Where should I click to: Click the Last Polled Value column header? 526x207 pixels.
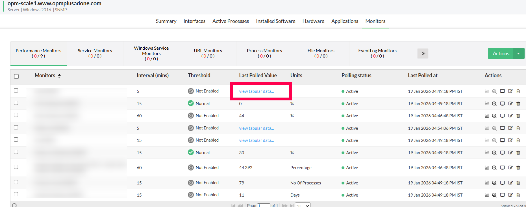tap(258, 76)
